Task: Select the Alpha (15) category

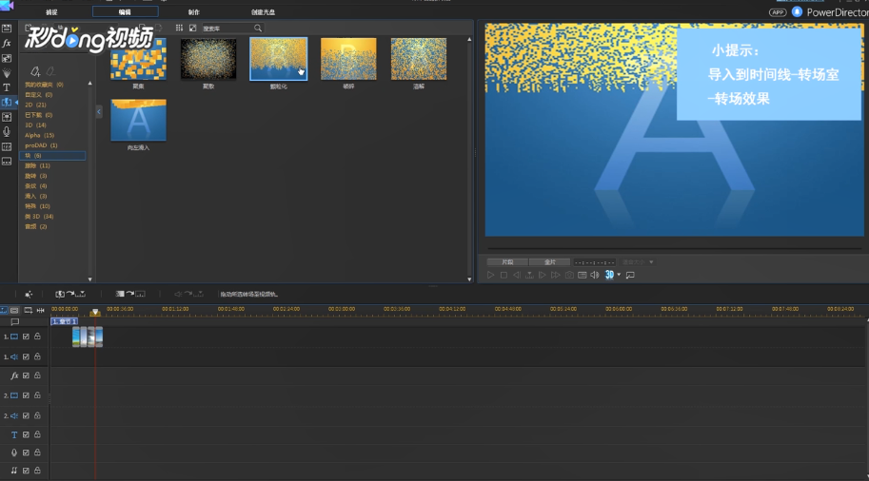Action: pos(39,135)
